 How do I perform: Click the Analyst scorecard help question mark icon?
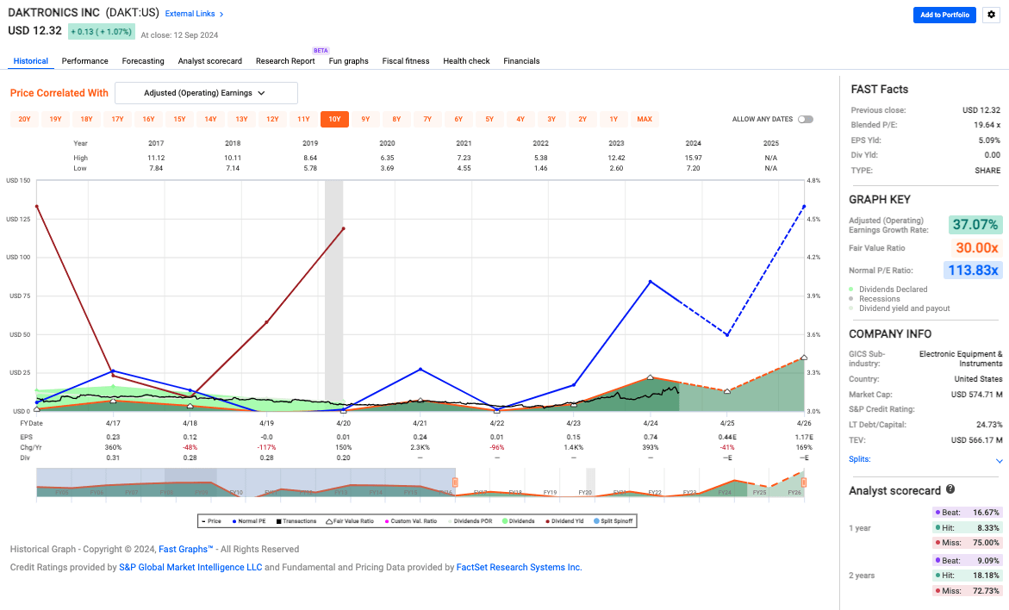point(950,489)
